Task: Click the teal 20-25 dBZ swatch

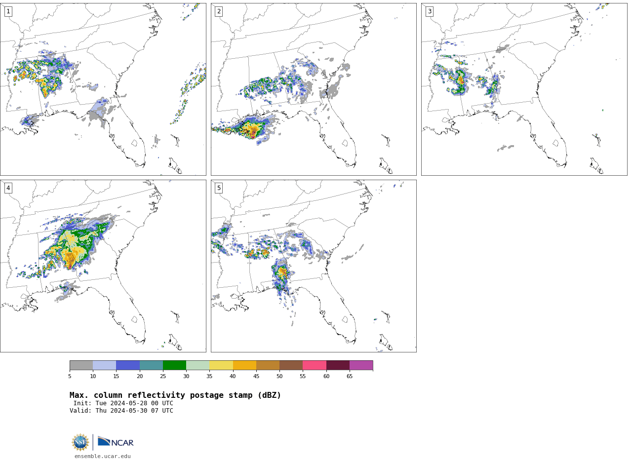Action: click(x=151, y=365)
